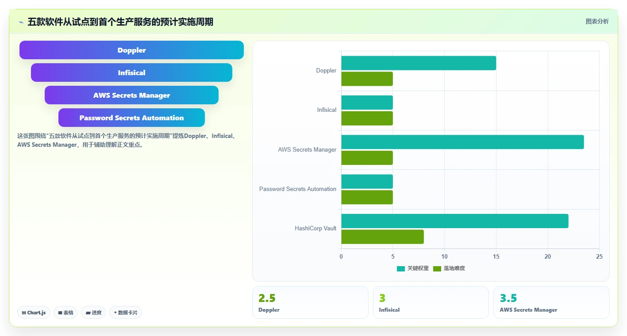Click the Password Secrets Automation y-axis label
Image resolution: width=627 pixels, height=336 pixels.
tap(298, 189)
